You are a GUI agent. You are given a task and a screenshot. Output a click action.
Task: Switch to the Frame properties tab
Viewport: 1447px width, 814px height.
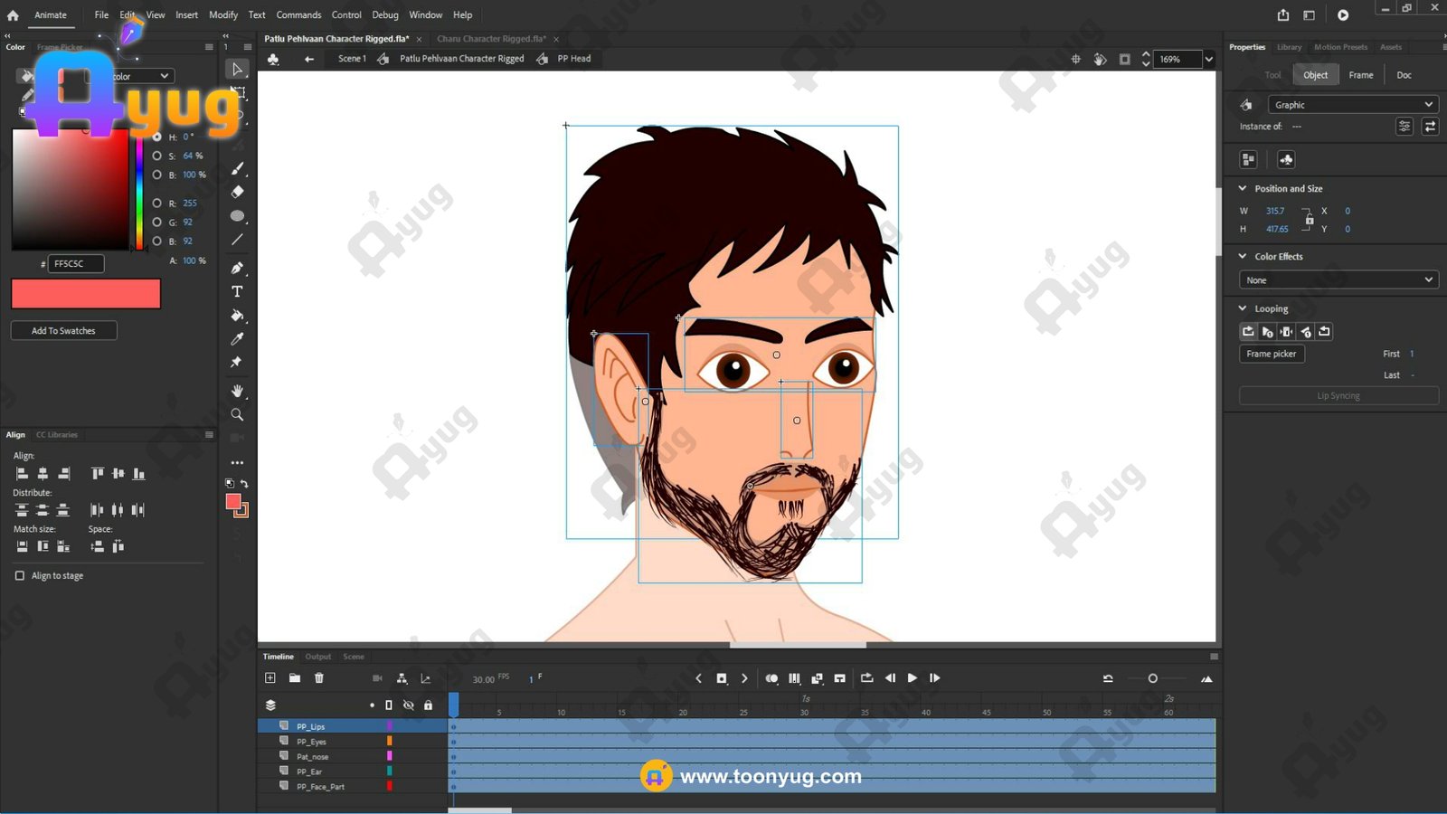pyautogui.click(x=1360, y=75)
